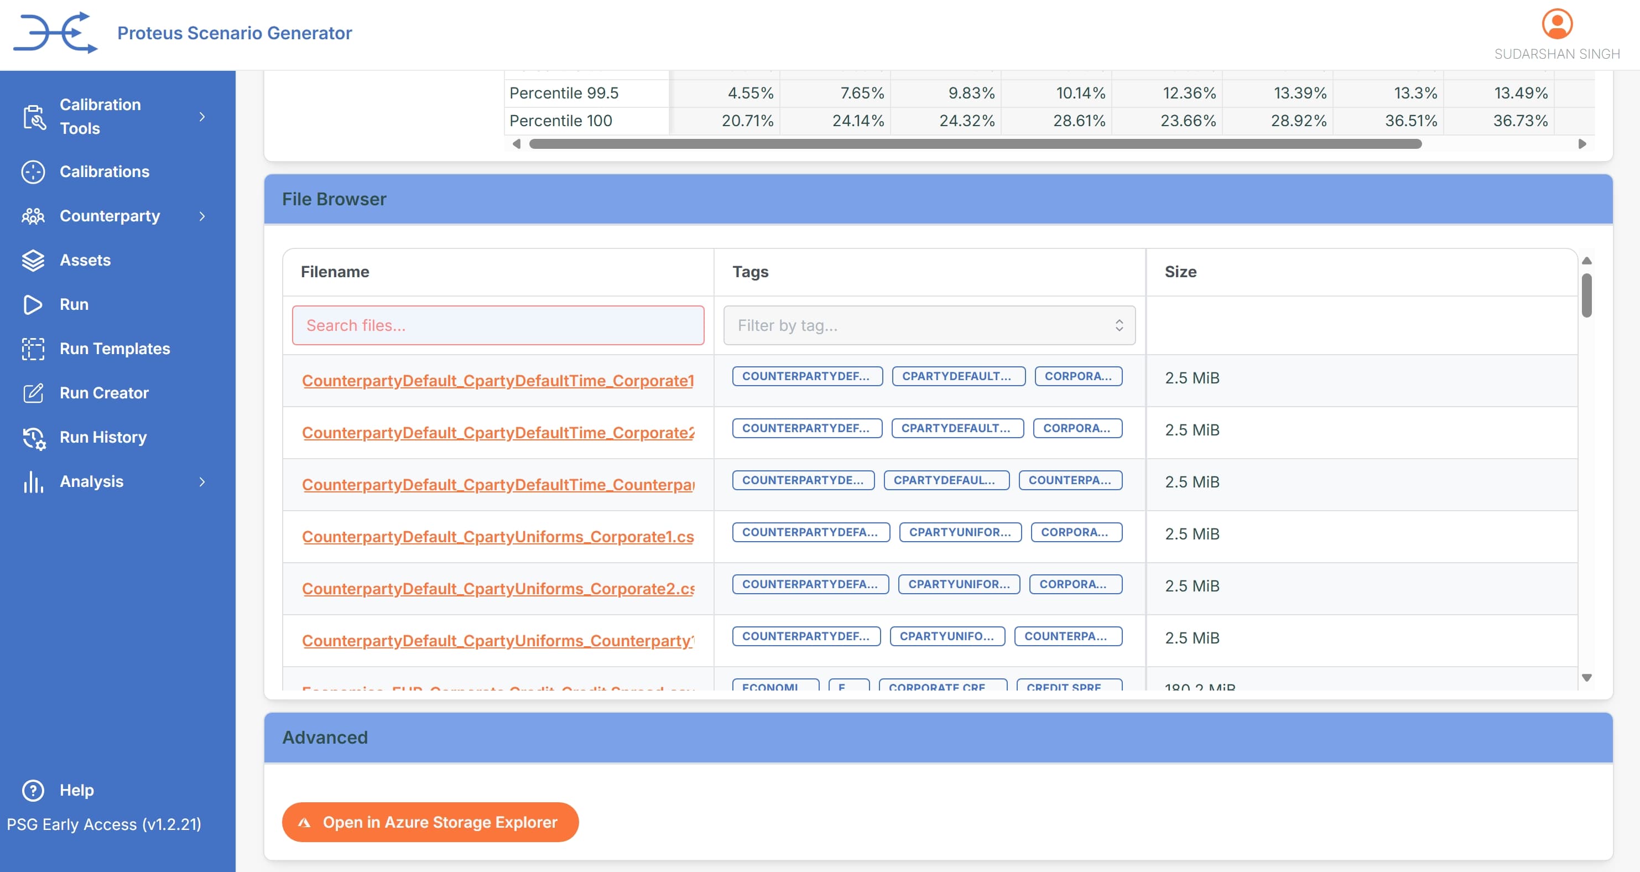1640x872 pixels.
Task: Click the Run Templates dashed-box icon
Action: click(33, 349)
